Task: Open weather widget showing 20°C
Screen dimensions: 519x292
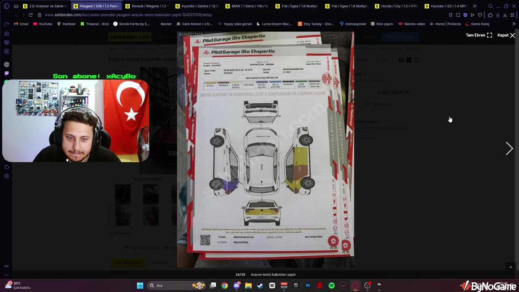Action: point(18,286)
